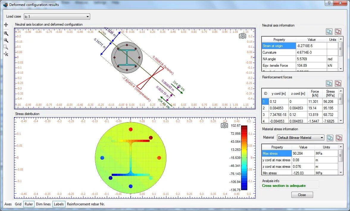Take snapshot of stress distribution plot
This screenshot has width=350, height=211.
click(x=224, y=126)
